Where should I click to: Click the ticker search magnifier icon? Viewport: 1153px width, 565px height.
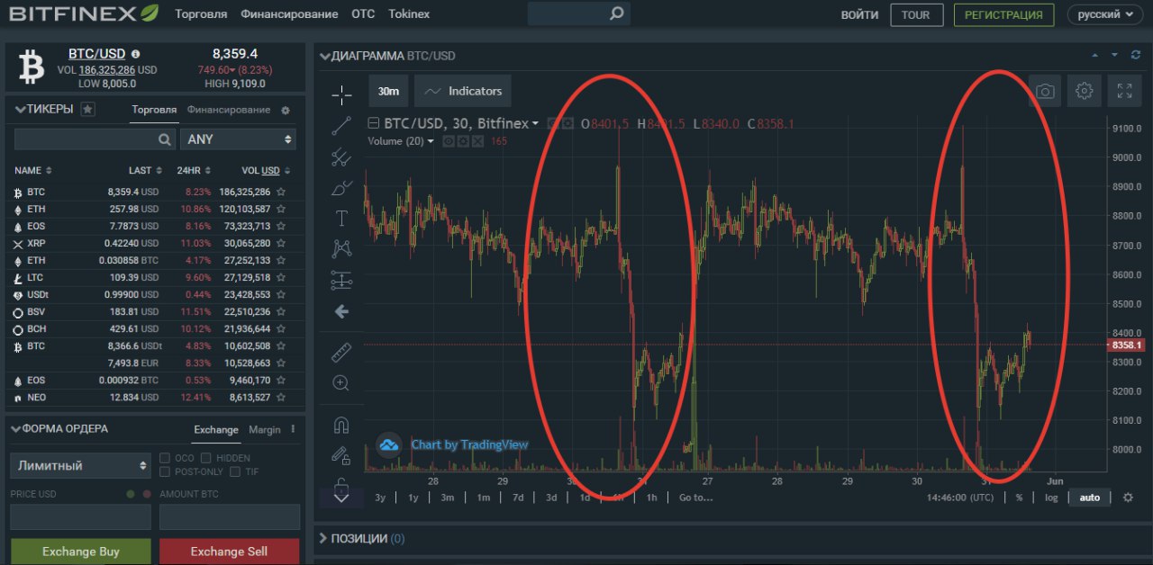click(x=165, y=139)
